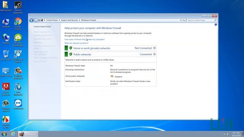
Task: Select the desktop shortcut left of TeamViewer
Action: coord(6,106)
